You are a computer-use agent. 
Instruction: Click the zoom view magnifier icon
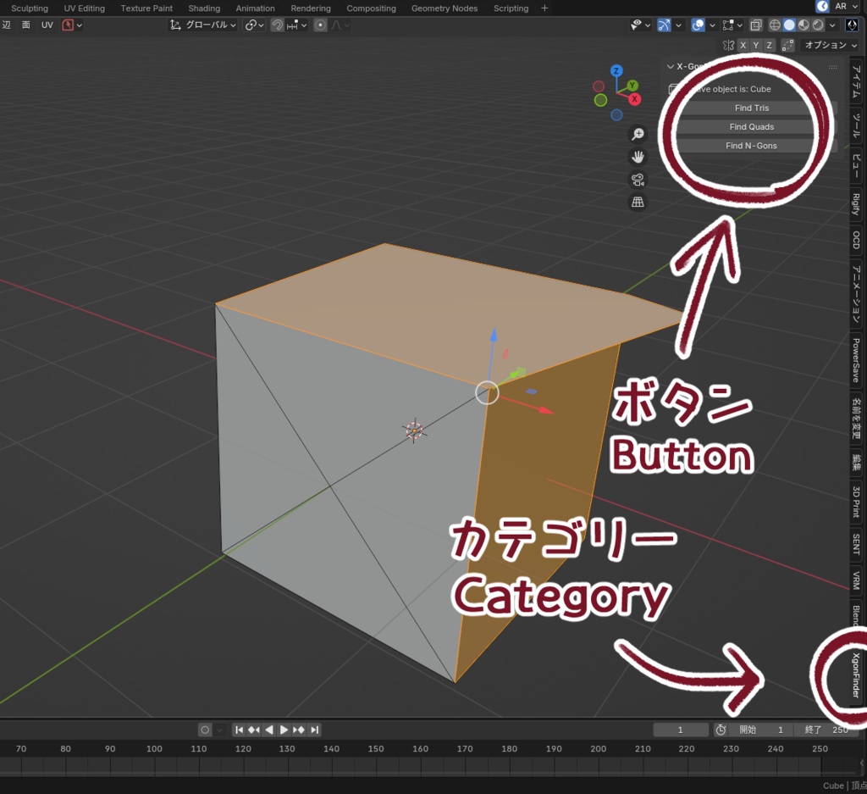pyautogui.click(x=638, y=134)
